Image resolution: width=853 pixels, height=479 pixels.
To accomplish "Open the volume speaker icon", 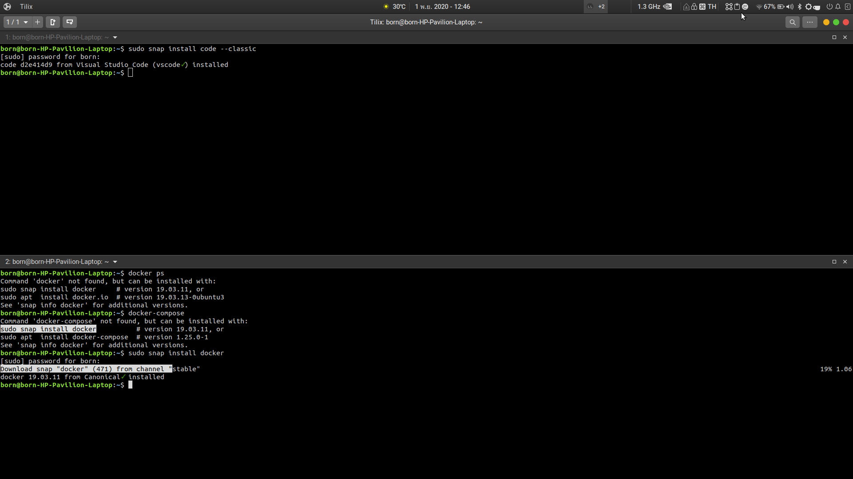I will coord(790,7).
